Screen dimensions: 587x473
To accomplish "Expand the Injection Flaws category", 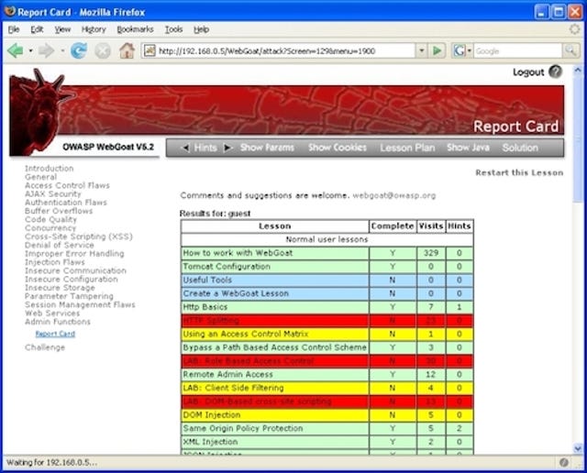I will point(55,262).
